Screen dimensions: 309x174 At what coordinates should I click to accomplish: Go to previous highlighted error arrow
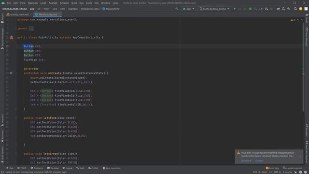[x=298, y=20]
